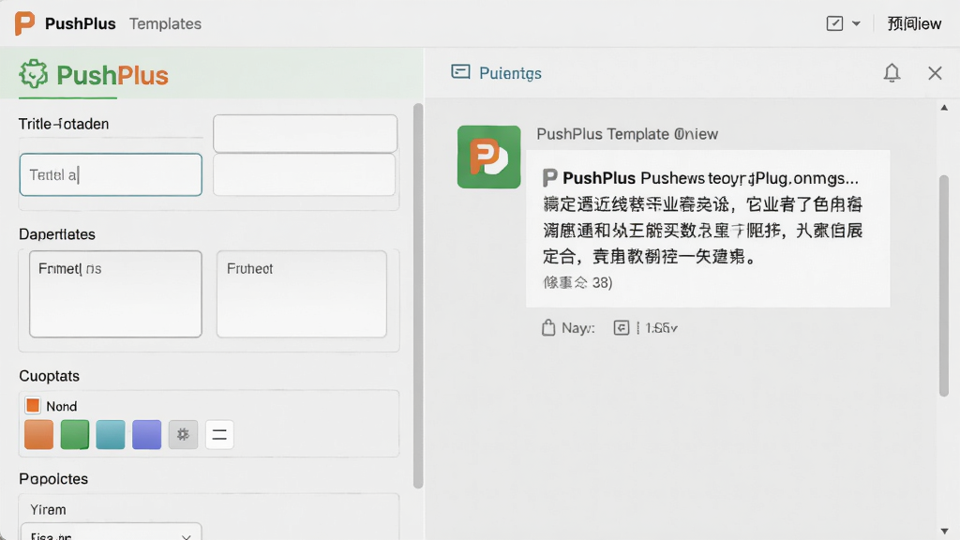
Task: Open the Templates tab
Action: [x=165, y=23]
